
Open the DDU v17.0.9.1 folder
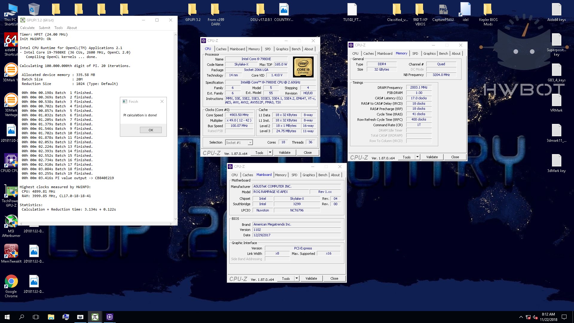(x=260, y=9)
